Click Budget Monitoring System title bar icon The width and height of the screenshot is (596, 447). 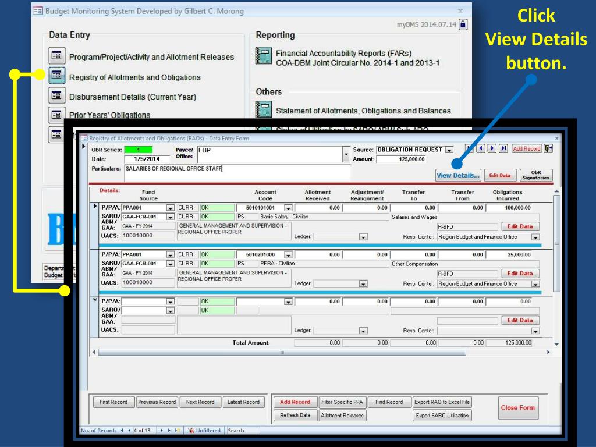pos(38,11)
